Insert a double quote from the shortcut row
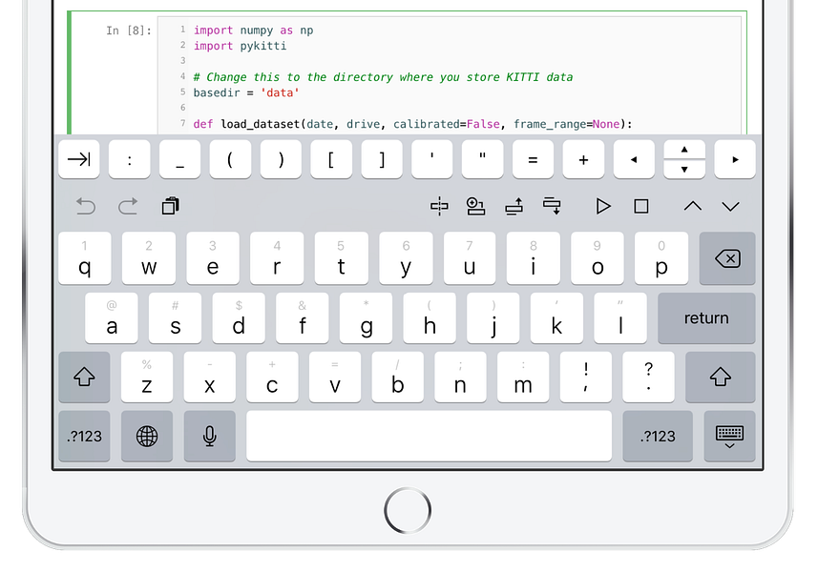 pos(482,159)
